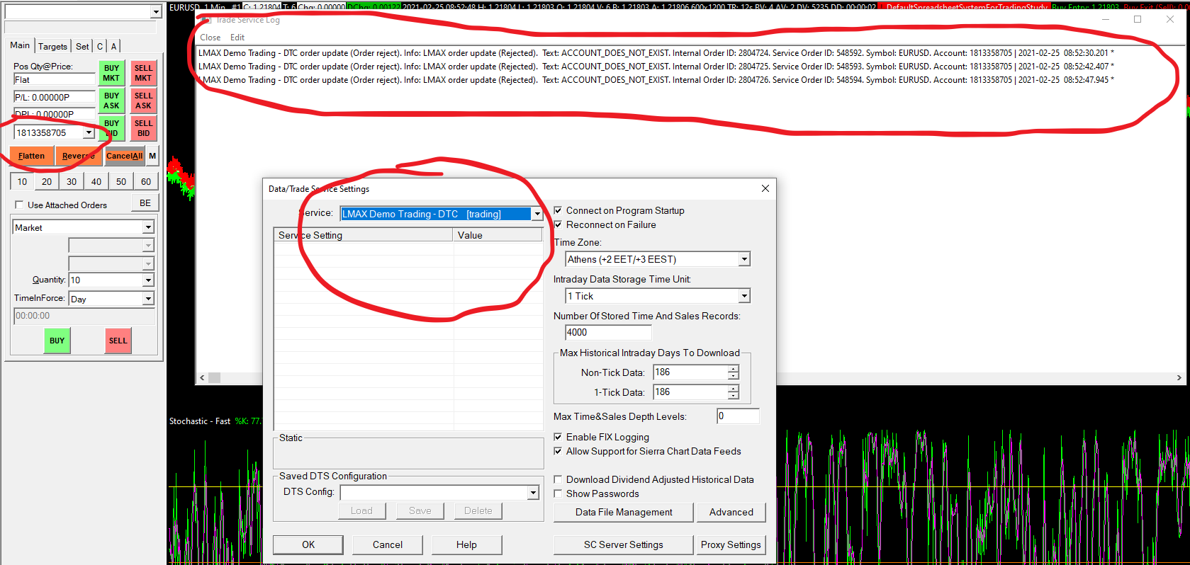This screenshot has height=565, width=1190.
Task: Click the OK button in the settings dialog
Action: (x=308, y=544)
